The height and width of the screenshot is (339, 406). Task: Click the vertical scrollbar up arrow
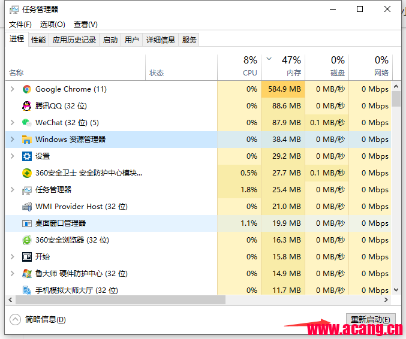[396, 86]
